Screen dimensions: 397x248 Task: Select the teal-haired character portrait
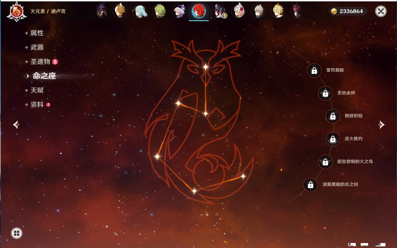[x=140, y=11]
